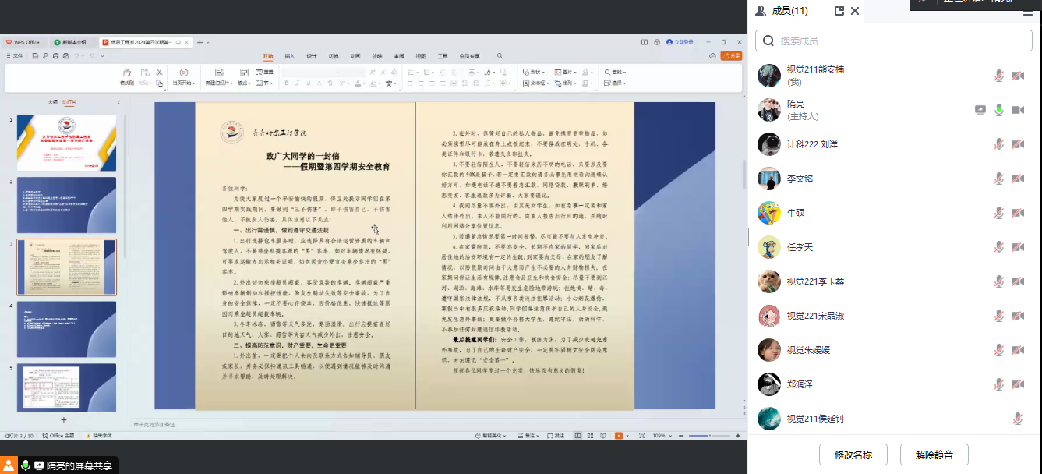Open the 插入 ribbon tab
This screenshot has height=474, width=1042.
290,56
